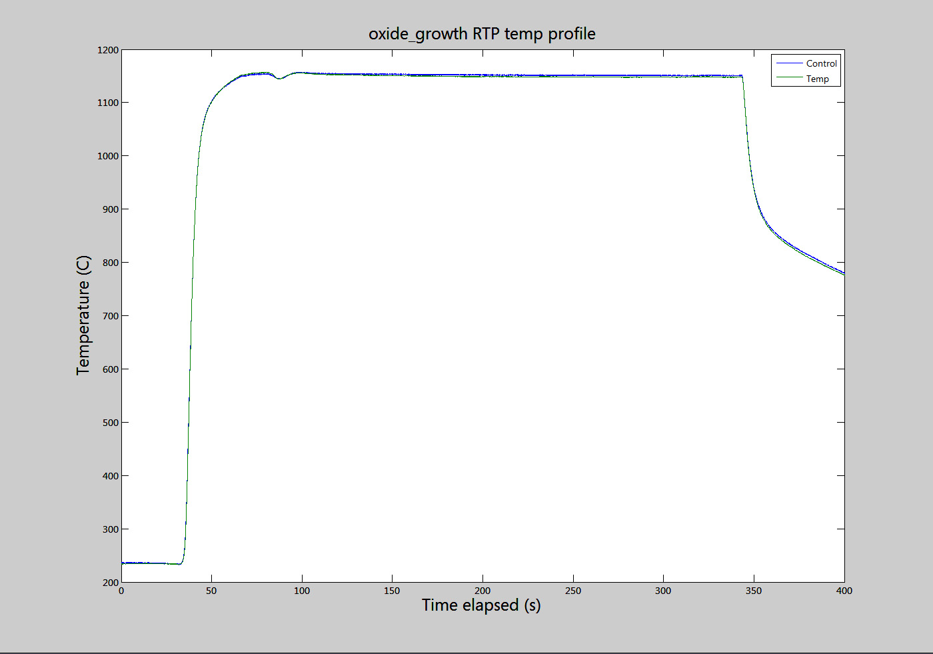The image size is (933, 654).
Task: Click the 100 tick label on x-axis
Action: pos(302,591)
